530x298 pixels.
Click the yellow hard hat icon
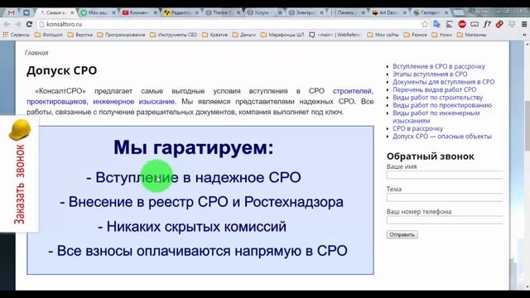[20, 130]
